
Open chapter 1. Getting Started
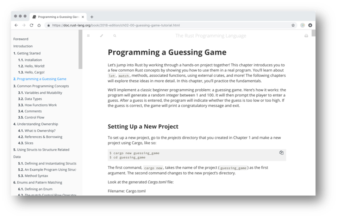tap(27, 53)
